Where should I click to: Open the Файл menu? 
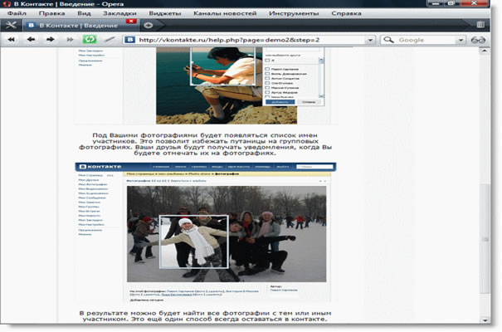tap(16, 12)
